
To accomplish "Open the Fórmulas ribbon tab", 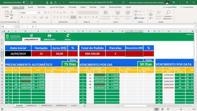I will (x=73, y=7).
